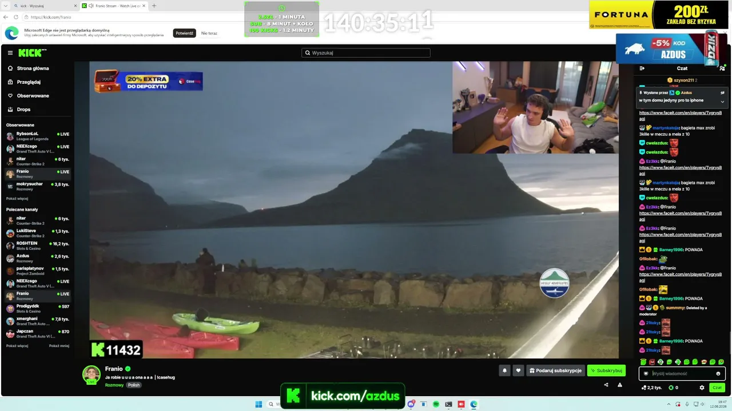The height and width of the screenshot is (411, 732).
Task: Click the Drops icon in the sidebar
Action: [10, 110]
